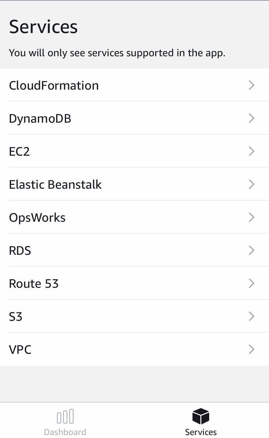
Task: Expand CloudFormation using its chevron arrow
Action: (251, 85)
